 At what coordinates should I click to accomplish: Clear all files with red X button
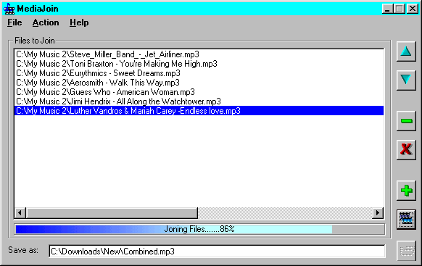point(406,149)
